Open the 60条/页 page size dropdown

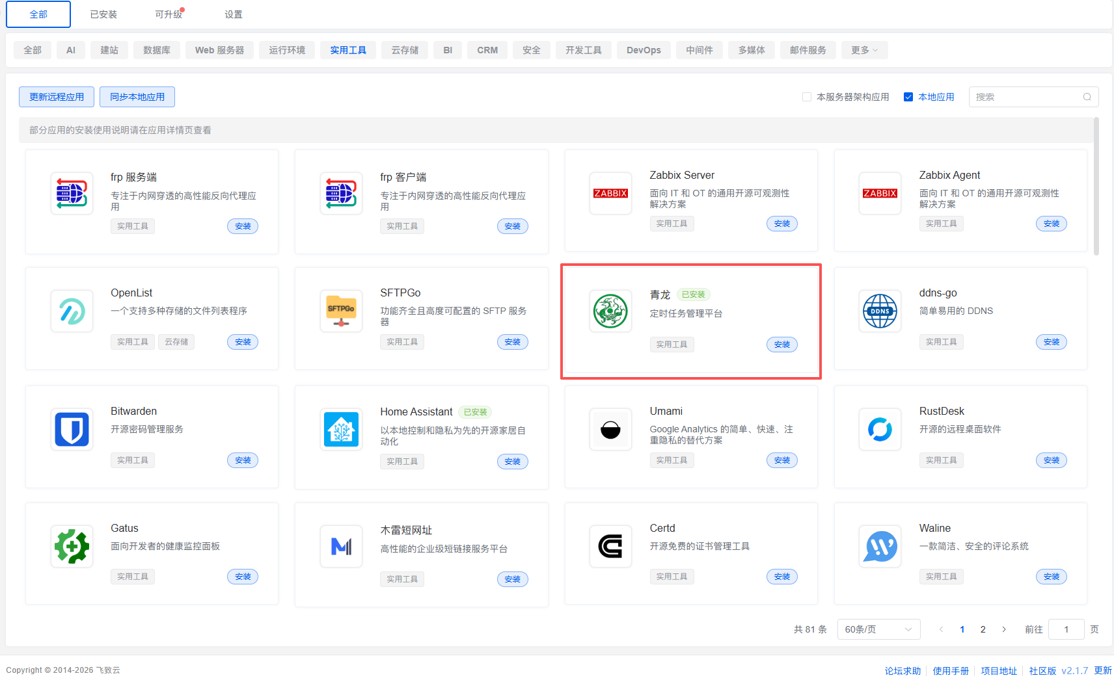click(878, 629)
